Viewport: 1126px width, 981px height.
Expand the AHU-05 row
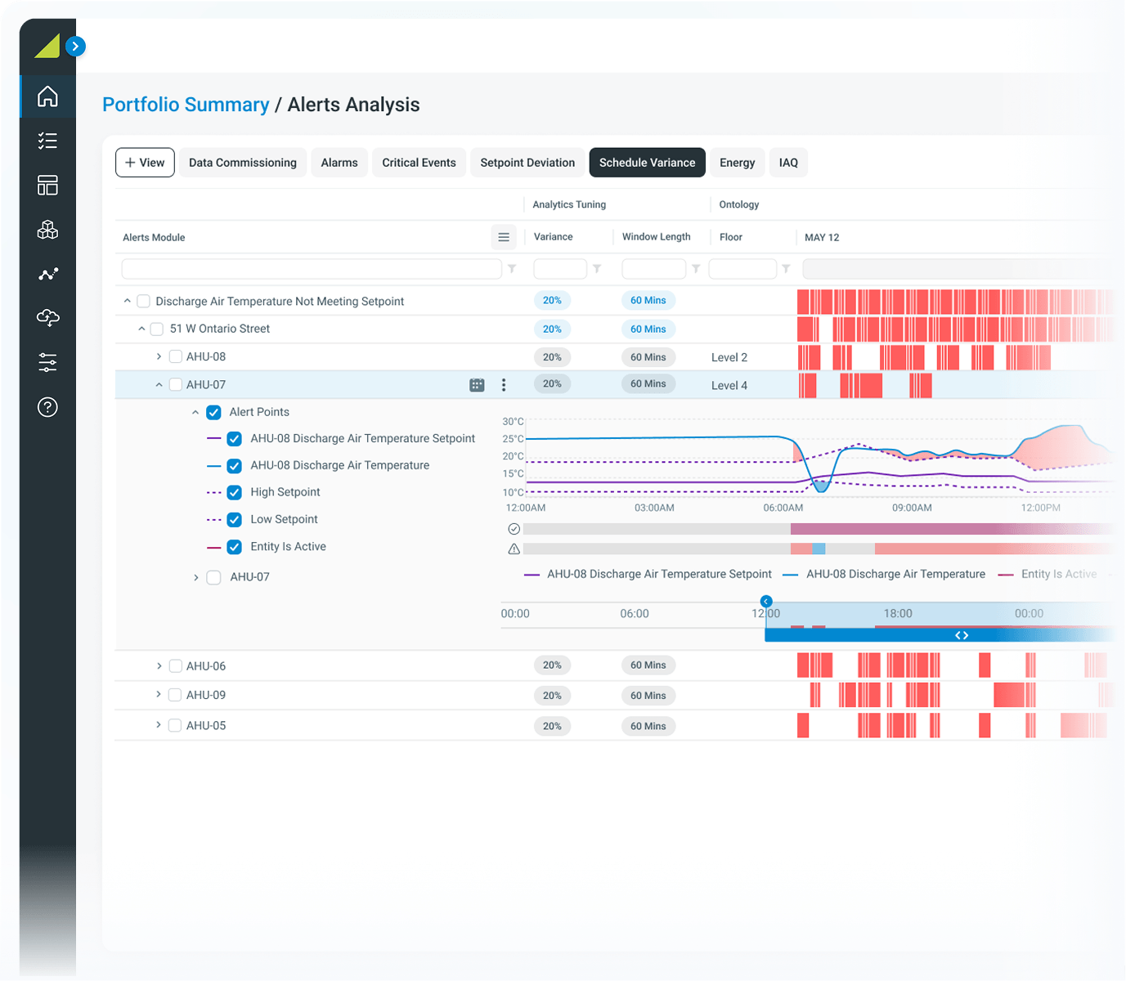pyautogui.click(x=159, y=724)
